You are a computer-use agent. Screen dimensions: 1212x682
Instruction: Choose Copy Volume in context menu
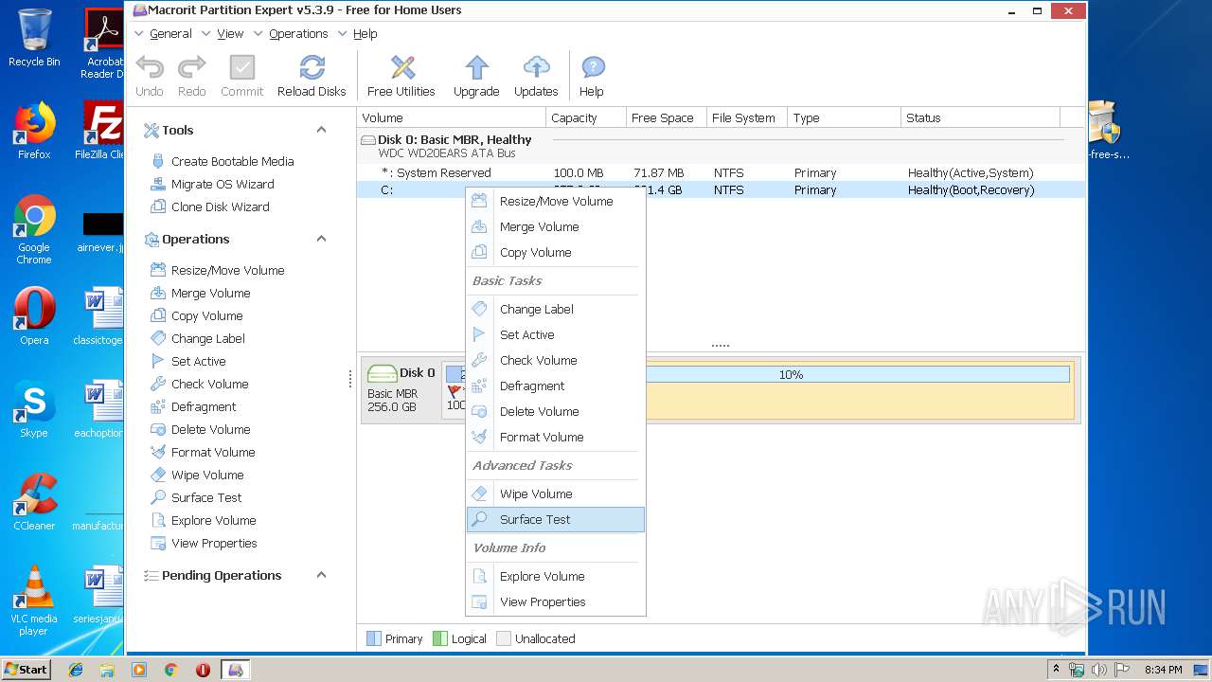click(556, 252)
